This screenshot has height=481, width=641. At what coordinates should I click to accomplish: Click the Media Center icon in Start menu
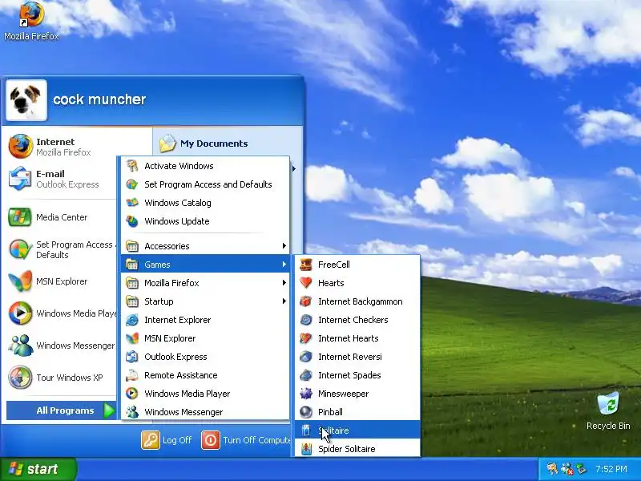(x=19, y=217)
